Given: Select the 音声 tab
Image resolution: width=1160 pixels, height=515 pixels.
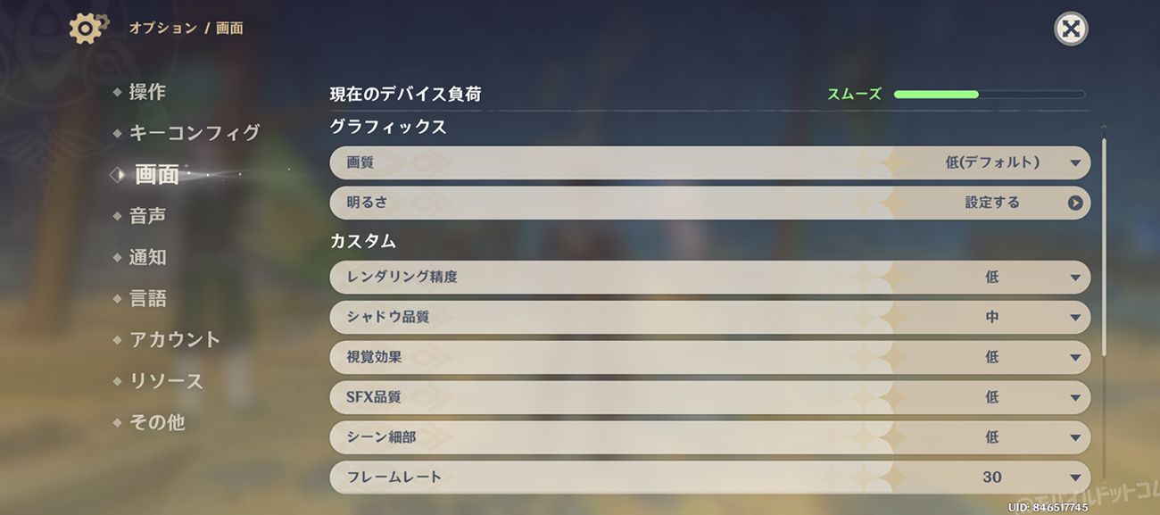Looking at the screenshot, I should coord(147,216).
